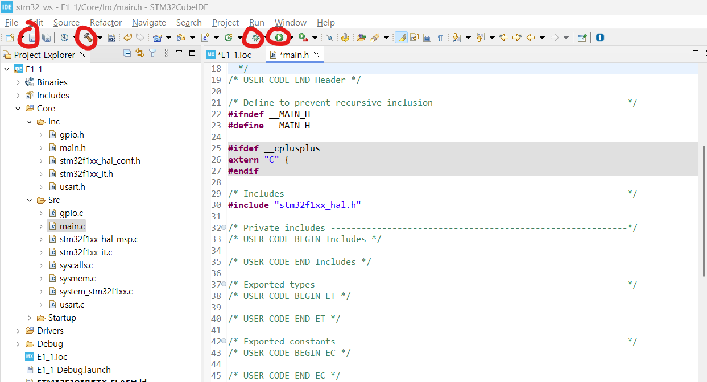This screenshot has width=707, height=382.
Task: Open the dropdown beside the External Tools icon
Action: coord(314,38)
